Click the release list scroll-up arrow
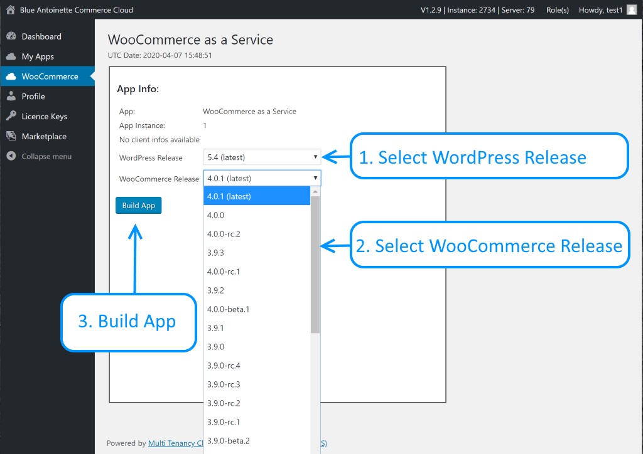This screenshot has height=454, width=643. (x=315, y=192)
